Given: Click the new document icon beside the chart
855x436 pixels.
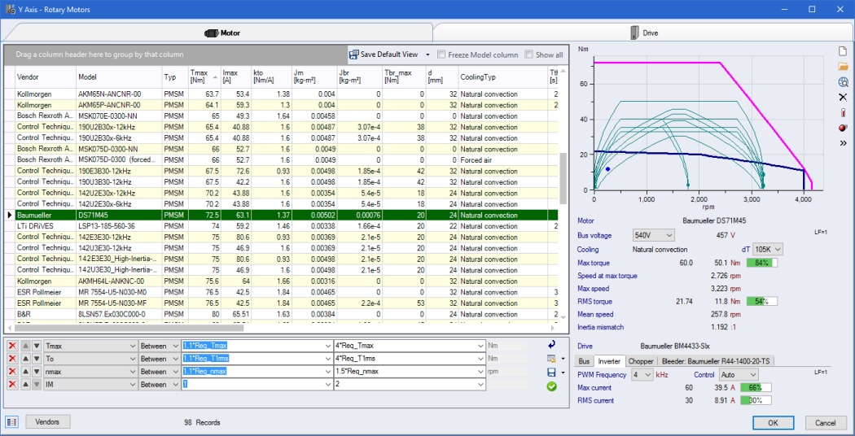Looking at the screenshot, I should tap(843, 51).
